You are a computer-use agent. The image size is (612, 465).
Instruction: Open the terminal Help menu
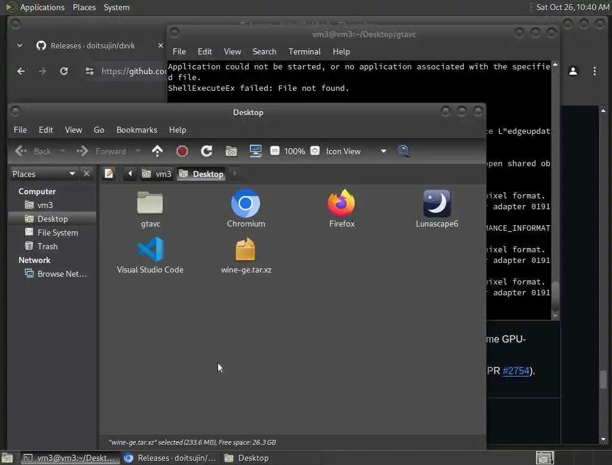pyautogui.click(x=341, y=51)
